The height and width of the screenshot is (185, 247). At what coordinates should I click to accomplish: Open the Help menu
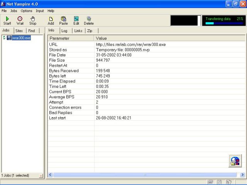coord(51,11)
